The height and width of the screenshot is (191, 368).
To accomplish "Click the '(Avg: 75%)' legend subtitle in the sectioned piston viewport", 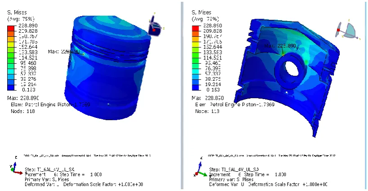I will pos(205,19).
